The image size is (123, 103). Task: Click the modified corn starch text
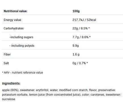(73, 90)
